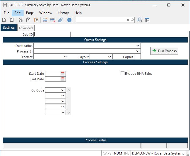Click the Delete row icon with red X
This screenshot has height=156, width=190.
coord(53,20)
